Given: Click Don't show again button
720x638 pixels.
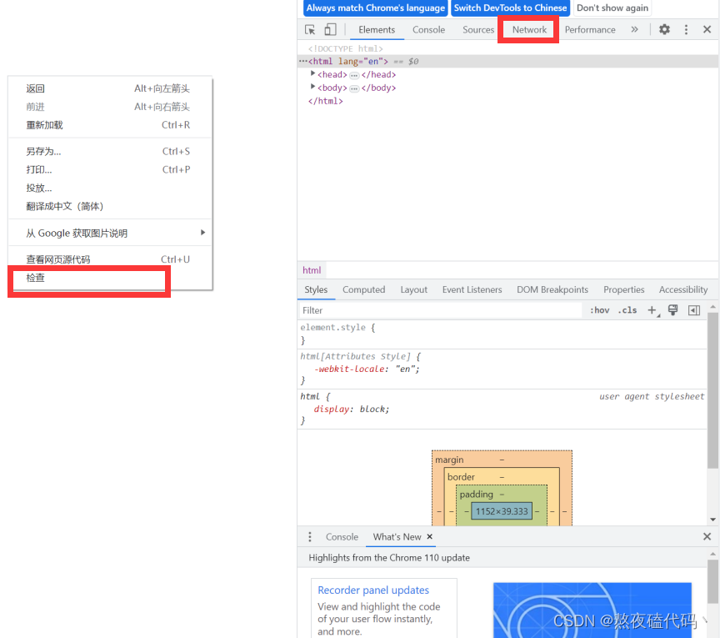Looking at the screenshot, I should click(612, 8).
